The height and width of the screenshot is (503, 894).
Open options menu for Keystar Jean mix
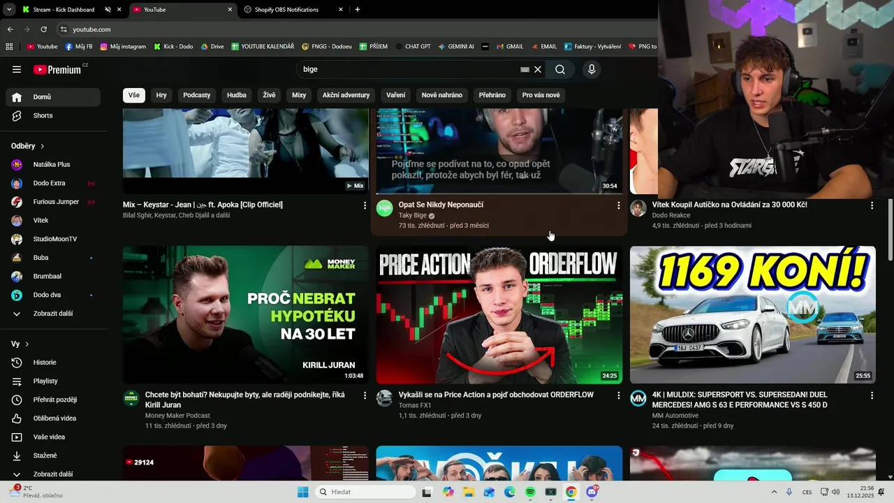[365, 205]
